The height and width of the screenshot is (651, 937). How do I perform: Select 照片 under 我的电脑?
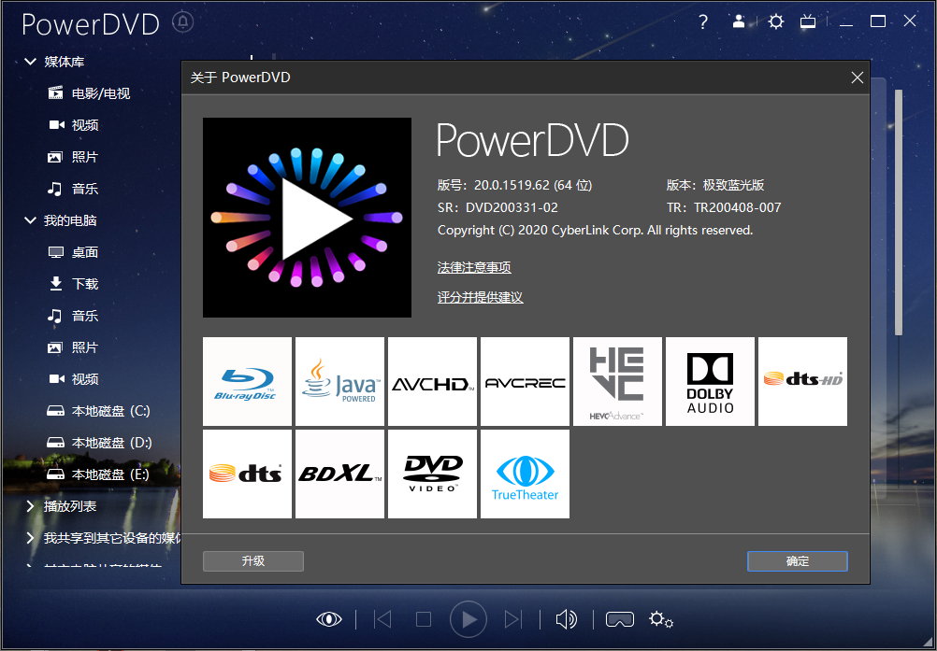coord(73,347)
